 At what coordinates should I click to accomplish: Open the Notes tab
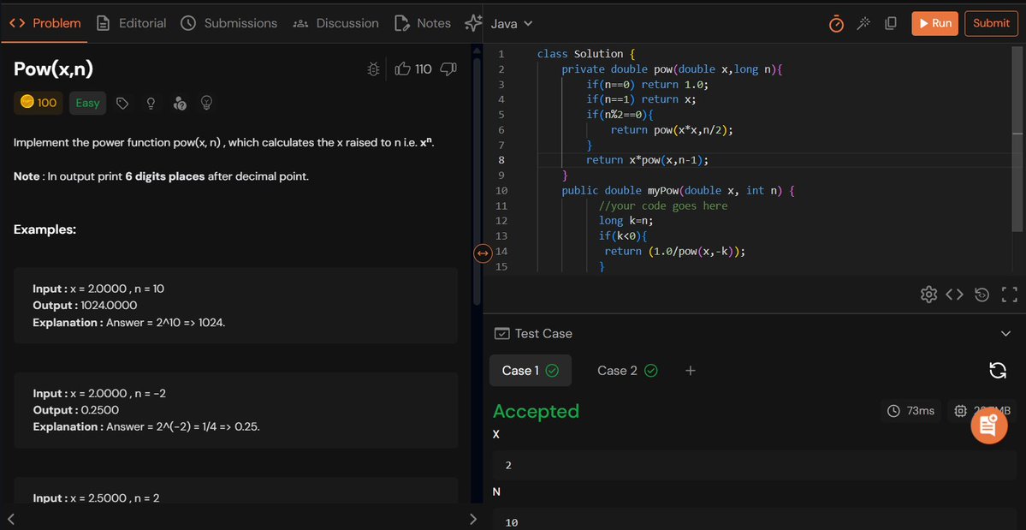click(x=423, y=24)
